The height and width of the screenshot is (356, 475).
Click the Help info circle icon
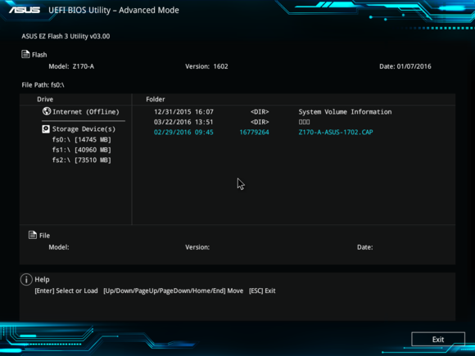pos(26,279)
